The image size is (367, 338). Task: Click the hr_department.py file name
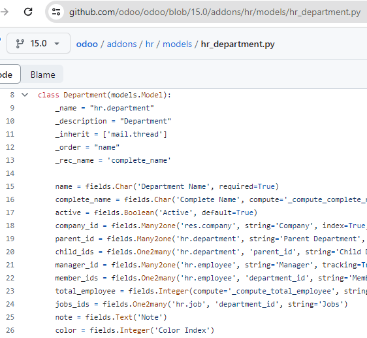click(x=238, y=44)
